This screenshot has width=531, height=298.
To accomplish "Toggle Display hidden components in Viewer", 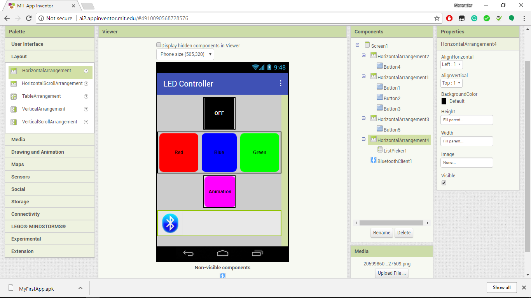I will (159, 45).
